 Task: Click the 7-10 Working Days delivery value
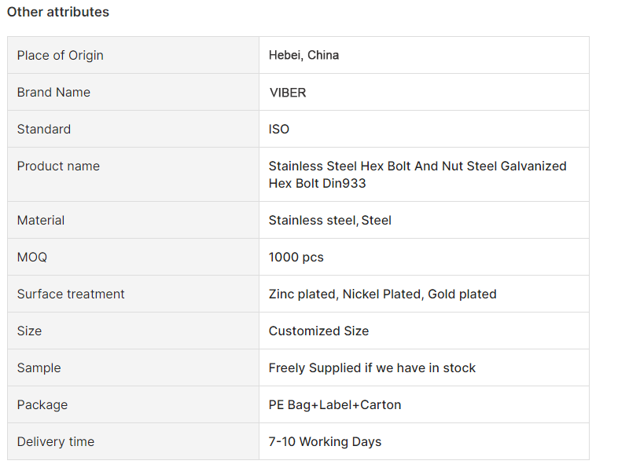[x=325, y=441]
